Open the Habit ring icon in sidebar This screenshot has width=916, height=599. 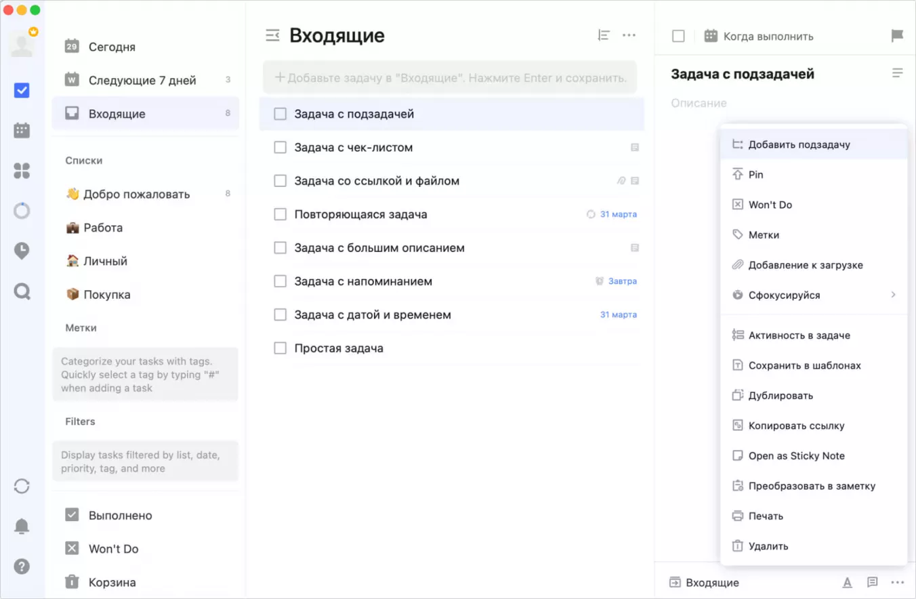click(x=22, y=211)
